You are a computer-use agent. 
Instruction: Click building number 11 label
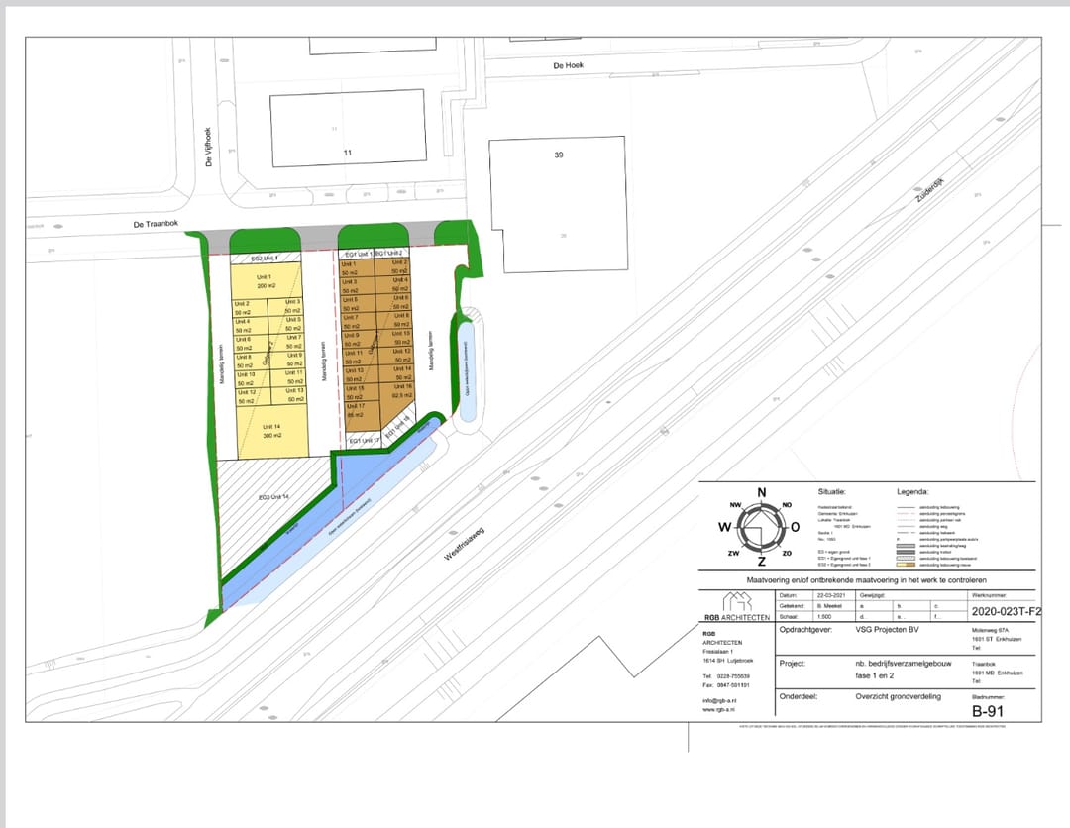[348, 153]
